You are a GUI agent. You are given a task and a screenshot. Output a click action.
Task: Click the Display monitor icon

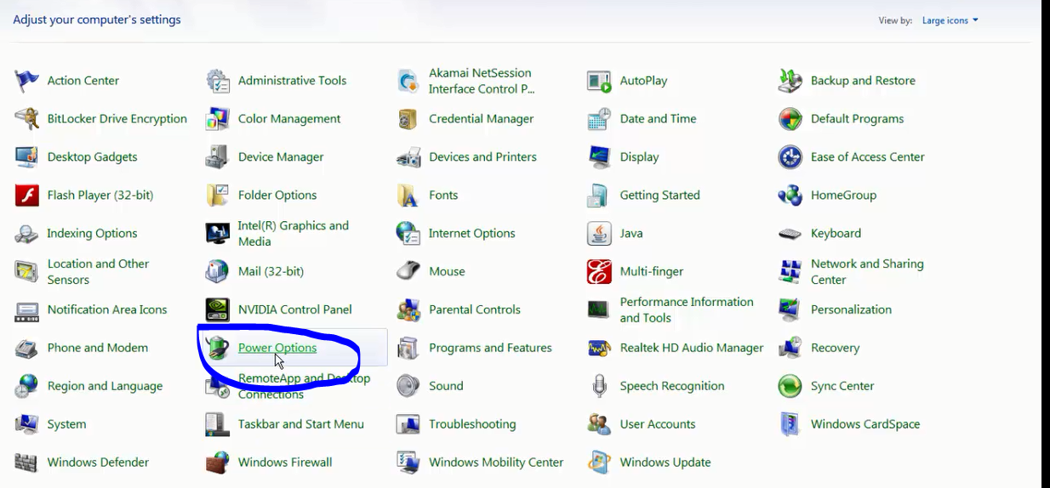pos(599,157)
